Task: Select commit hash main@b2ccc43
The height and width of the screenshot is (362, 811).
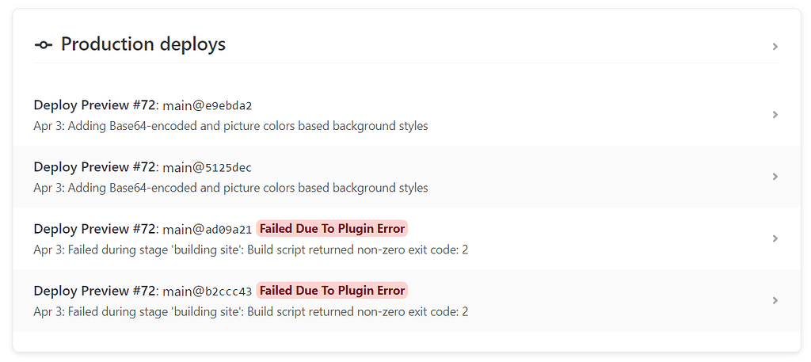Action: pyautogui.click(x=208, y=292)
